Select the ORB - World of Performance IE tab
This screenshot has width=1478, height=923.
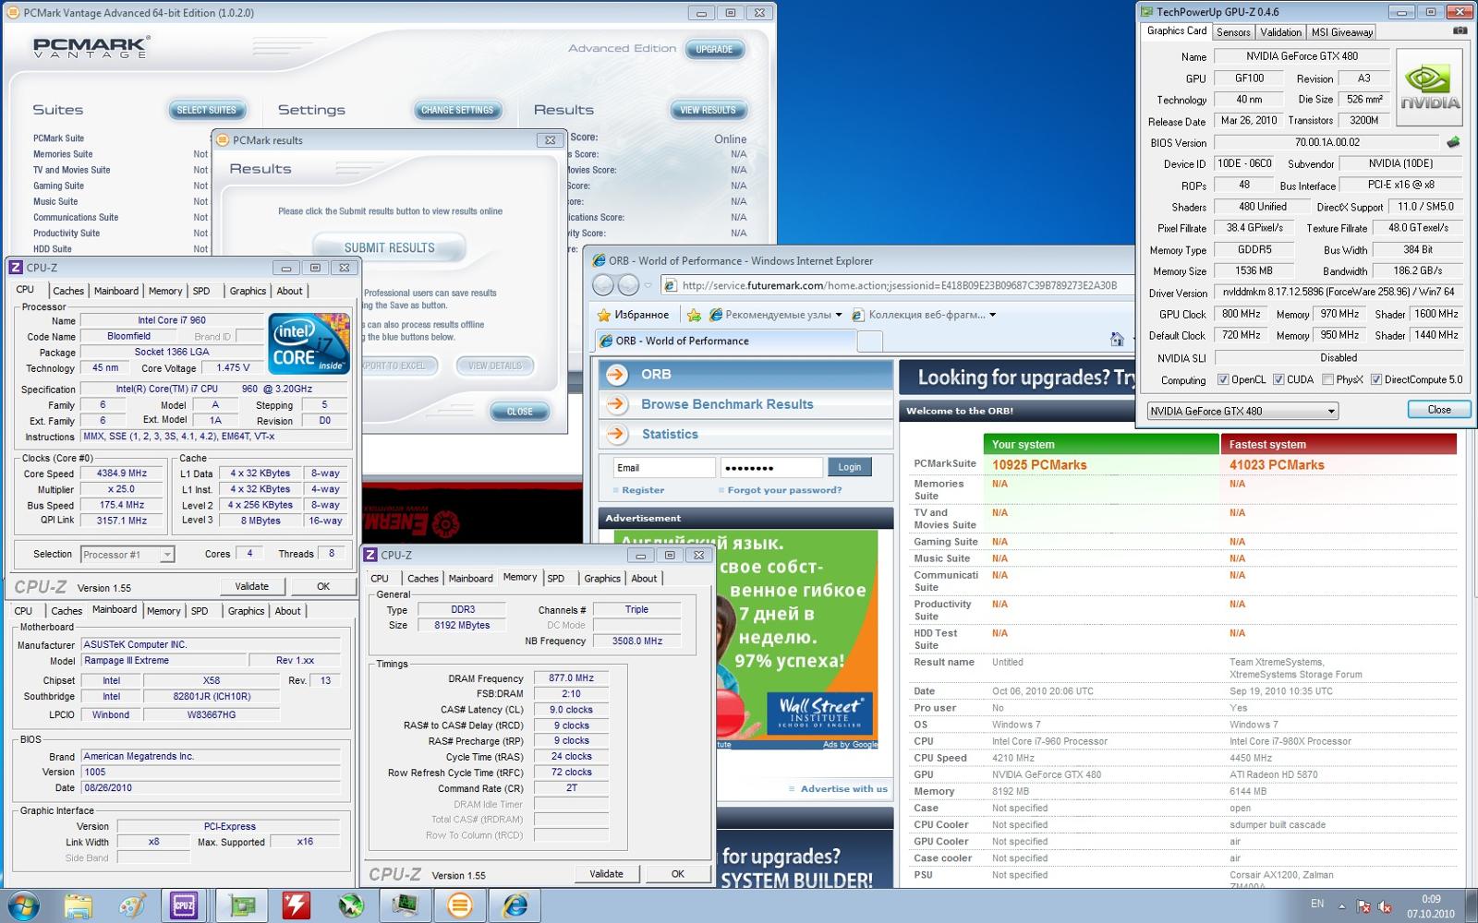727,341
